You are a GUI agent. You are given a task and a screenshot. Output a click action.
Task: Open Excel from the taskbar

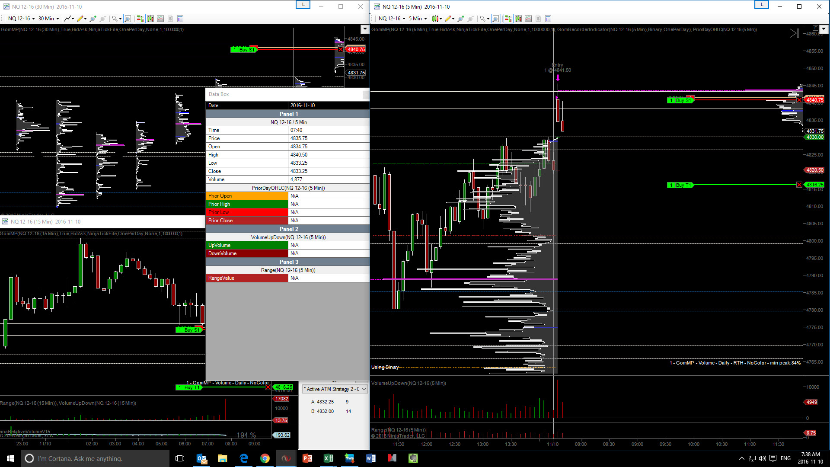pyautogui.click(x=329, y=458)
